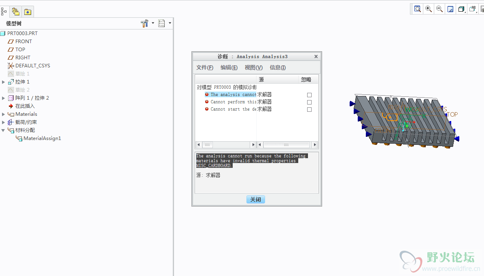
Task: Open the model tree settings dropdown arrow
Action: pyautogui.click(x=153, y=23)
